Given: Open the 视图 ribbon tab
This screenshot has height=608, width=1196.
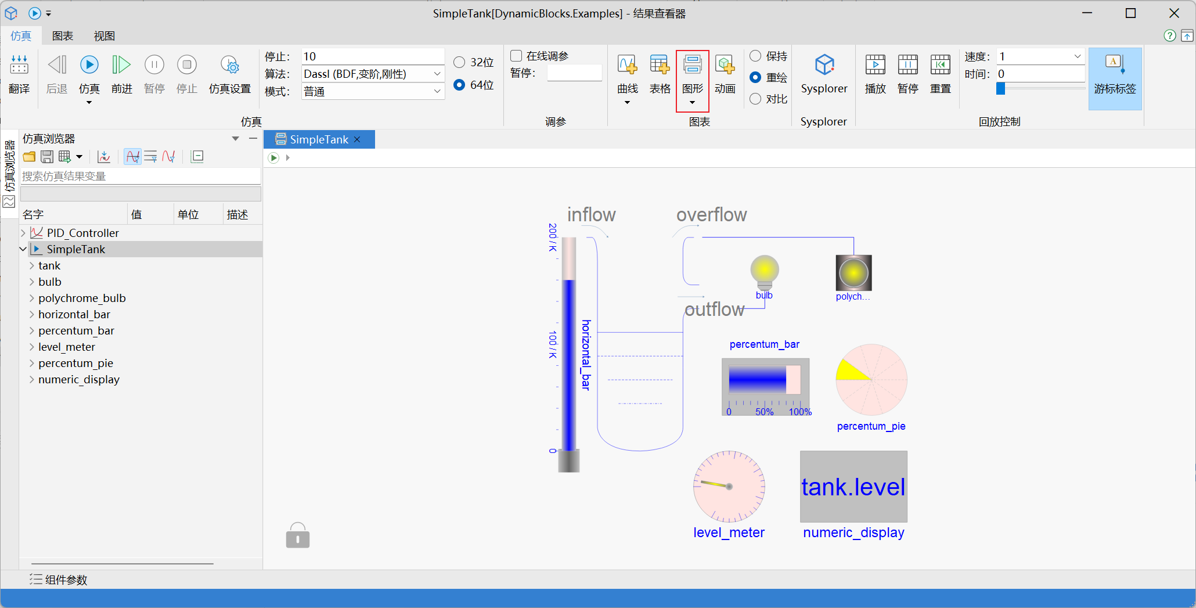Looking at the screenshot, I should pyautogui.click(x=105, y=36).
